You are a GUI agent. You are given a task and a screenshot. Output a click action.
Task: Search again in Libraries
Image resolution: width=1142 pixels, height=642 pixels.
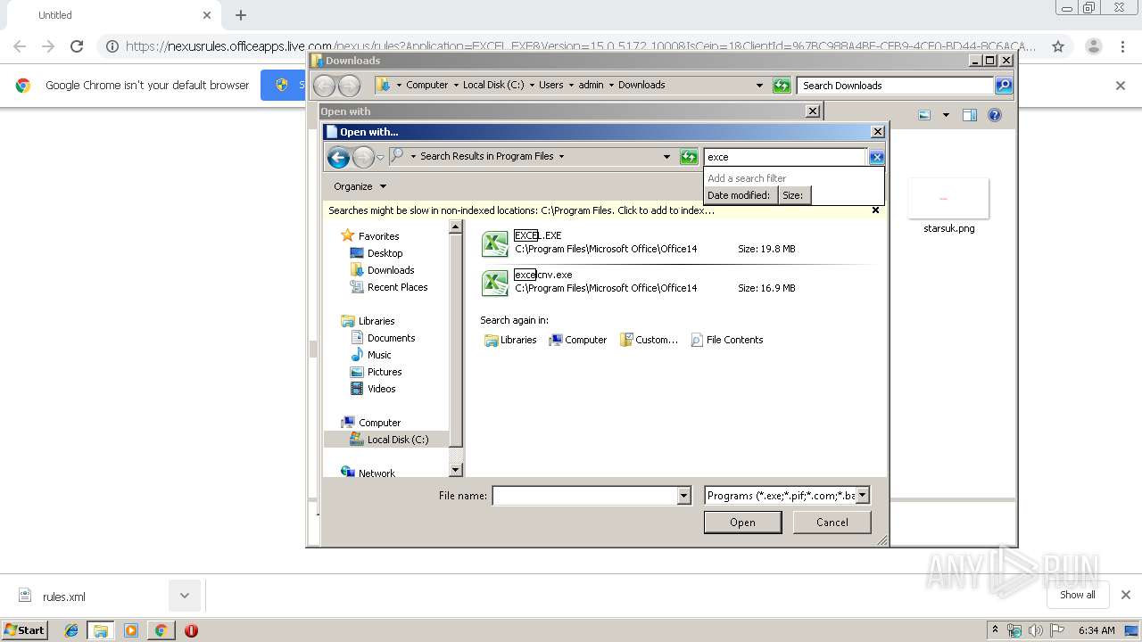tap(510, 340)
